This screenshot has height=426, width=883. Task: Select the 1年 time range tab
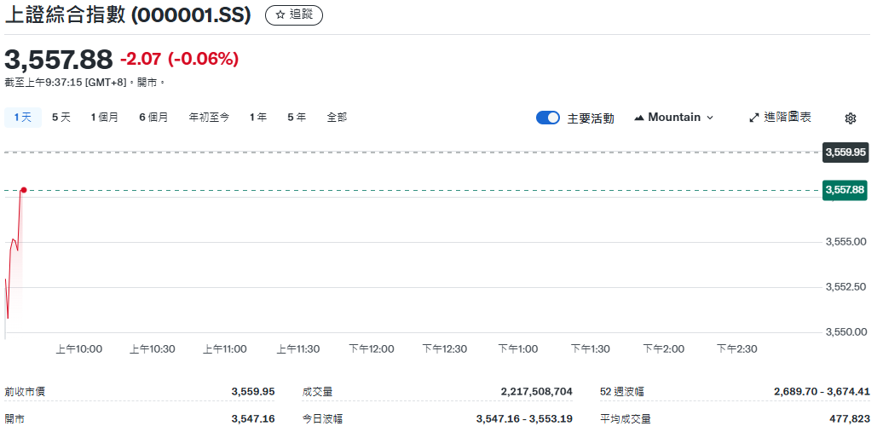pyautogui.click(x=258, y=118)
